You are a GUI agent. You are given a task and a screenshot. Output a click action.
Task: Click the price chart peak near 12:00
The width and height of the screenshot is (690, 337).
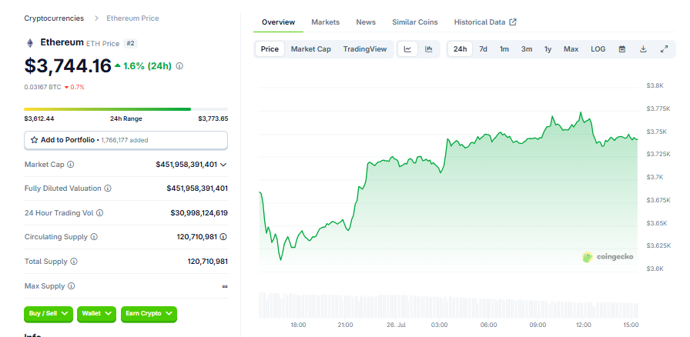581,112
